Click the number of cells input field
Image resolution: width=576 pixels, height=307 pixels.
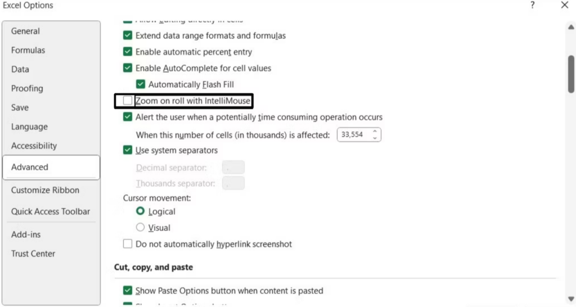353,135
